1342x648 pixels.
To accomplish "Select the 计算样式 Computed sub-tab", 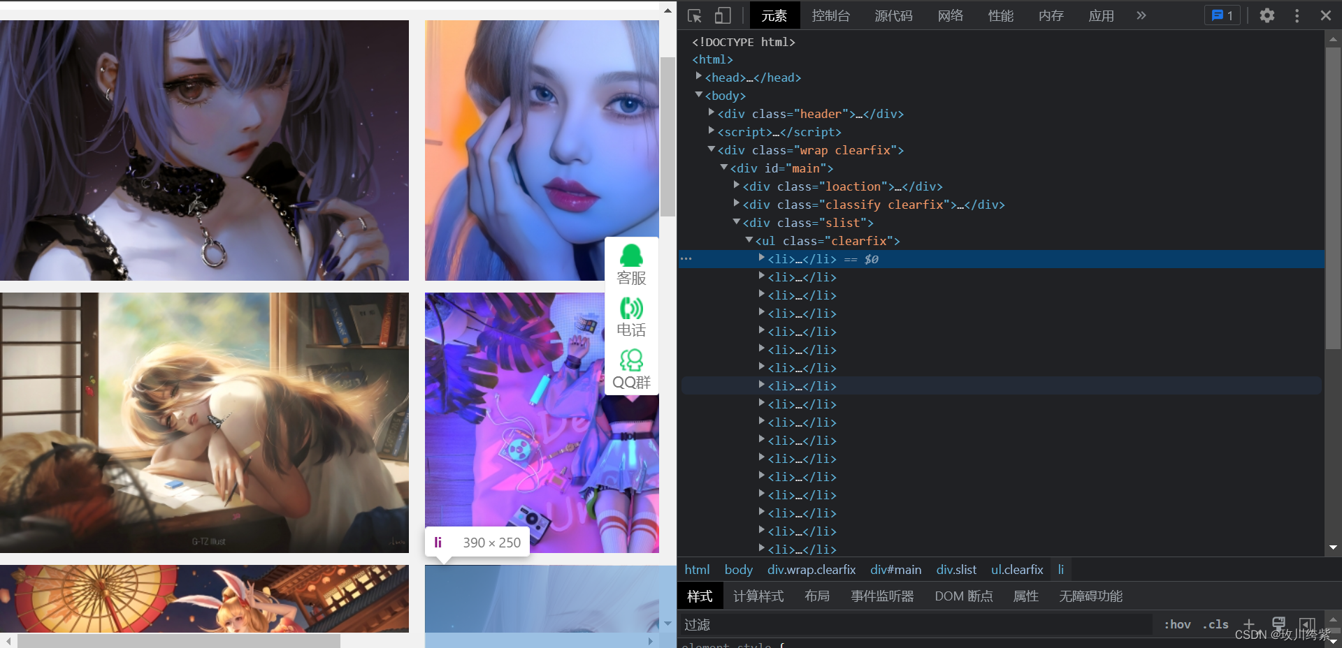I will [758, 596].
